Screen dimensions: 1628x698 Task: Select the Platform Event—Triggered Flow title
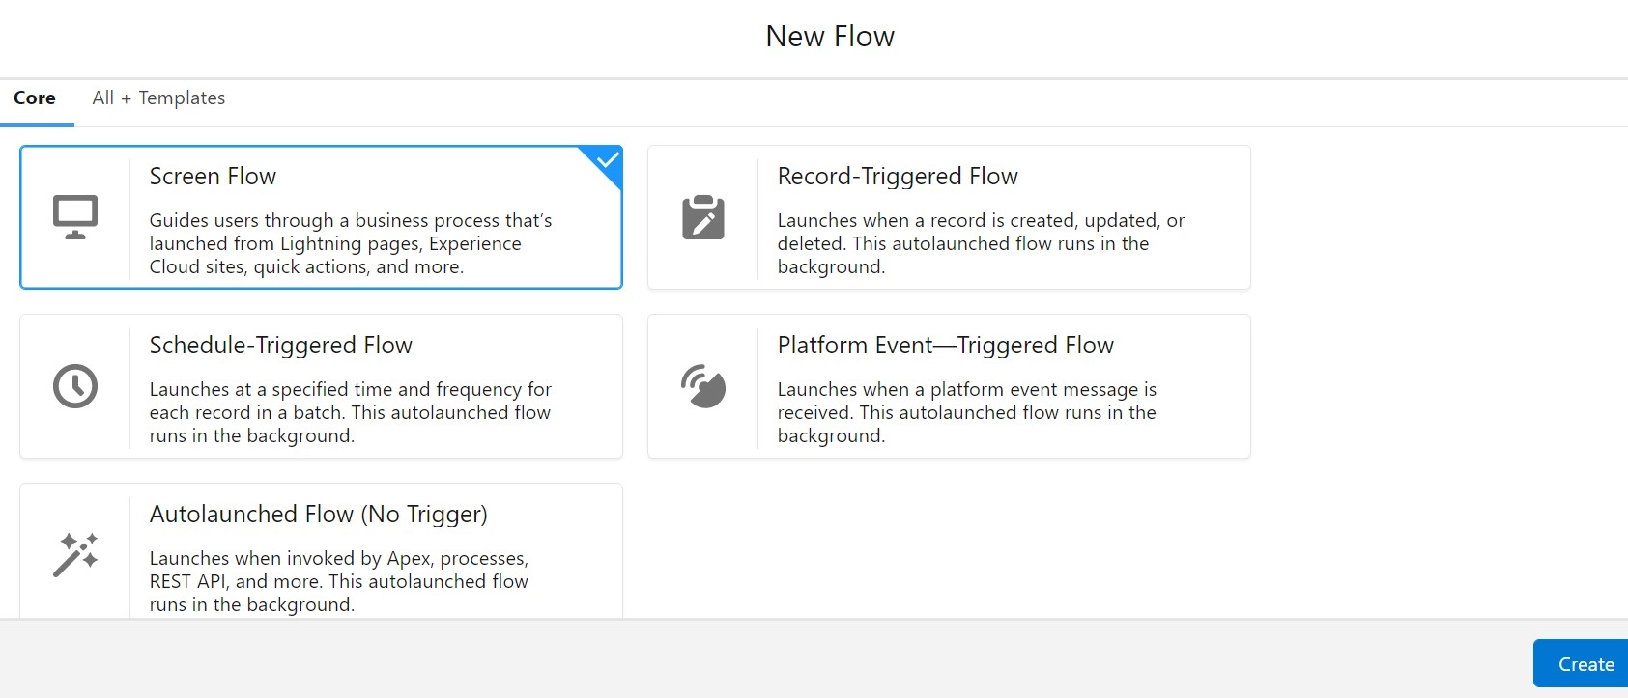coord(946,346)
